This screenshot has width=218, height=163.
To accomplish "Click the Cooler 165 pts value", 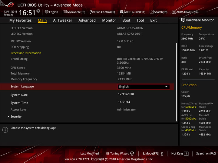I will 186,96.
